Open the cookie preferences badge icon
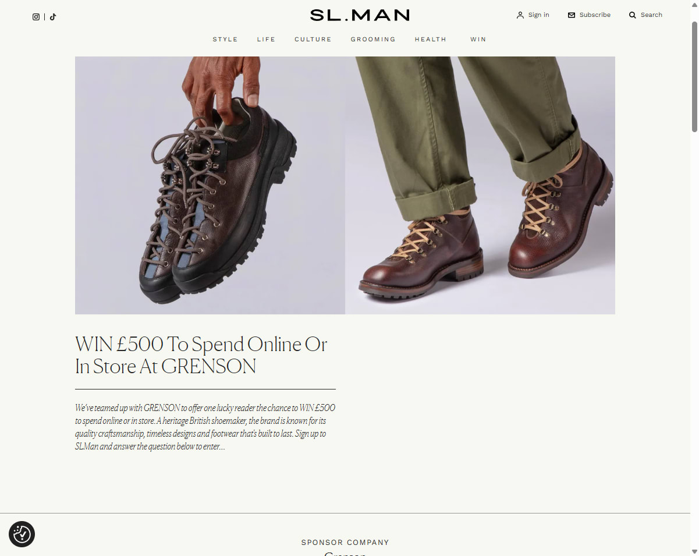The image size is (699, 556). pyautogui.click(x=22, y=534)
